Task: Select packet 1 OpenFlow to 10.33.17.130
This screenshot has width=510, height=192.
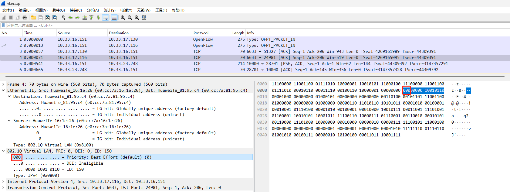Action: coord(255,39)
